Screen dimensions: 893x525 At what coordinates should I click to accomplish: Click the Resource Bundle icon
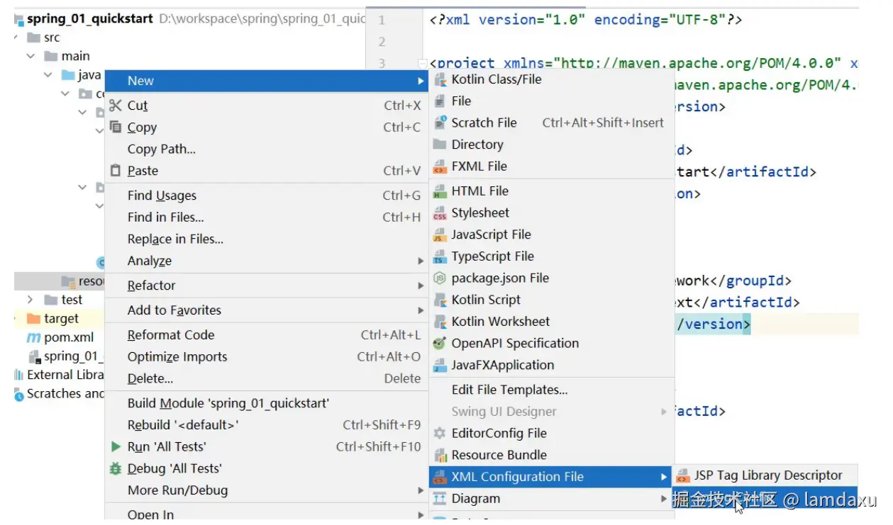[440, 456]
